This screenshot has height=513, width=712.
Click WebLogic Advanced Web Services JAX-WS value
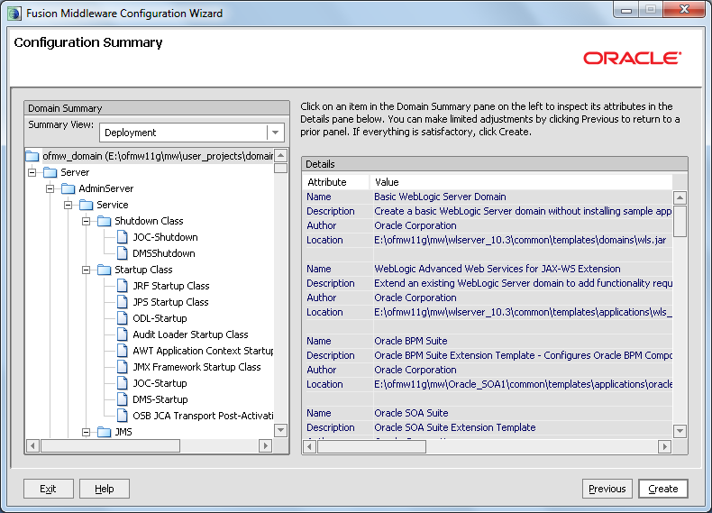tap(497, 269)
